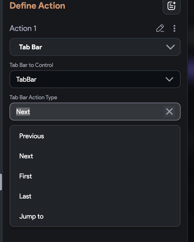Screen dimensions: 194x242
Task: Expand the TabBar to control dropdown
Action: pyautogui.click(x=95, y=79)
